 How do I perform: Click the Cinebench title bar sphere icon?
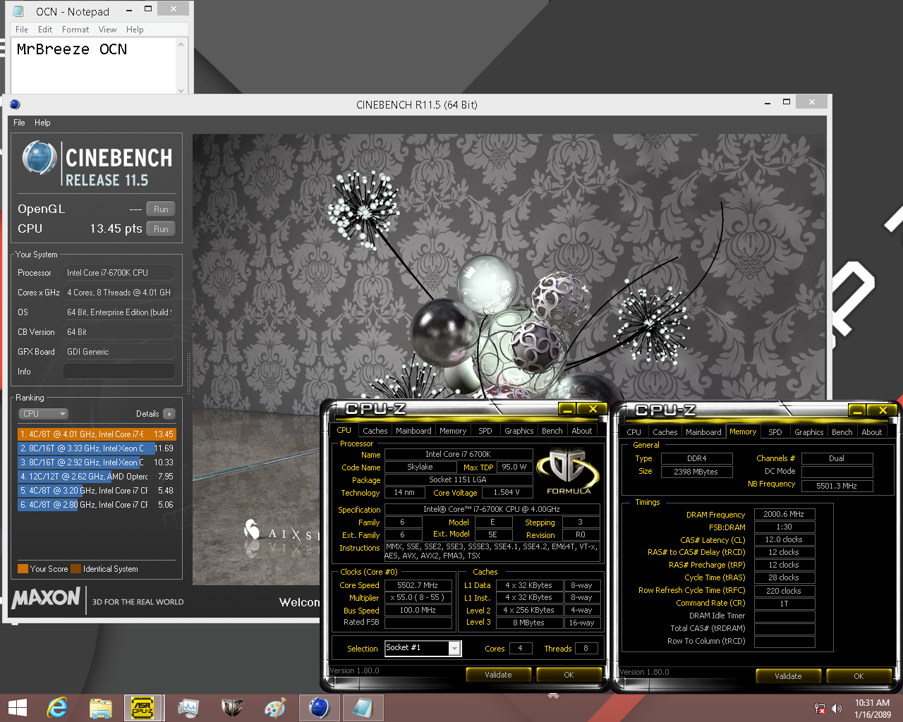tap(15, 104)
